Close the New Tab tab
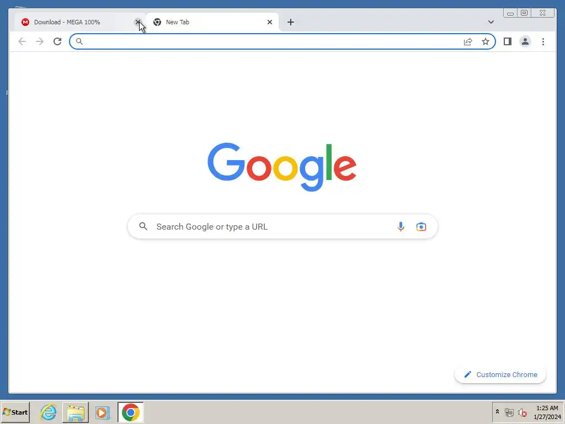 point(269,22)
